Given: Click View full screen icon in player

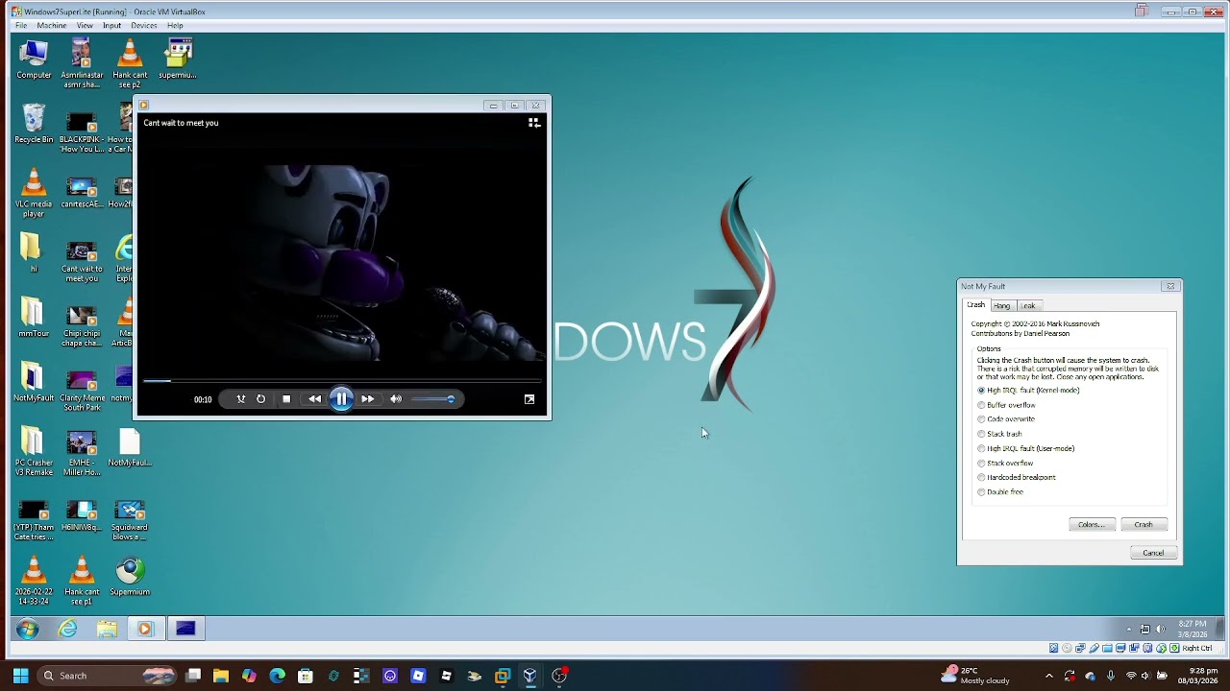Looking at the screenshot, I should (x=529, y=399).
